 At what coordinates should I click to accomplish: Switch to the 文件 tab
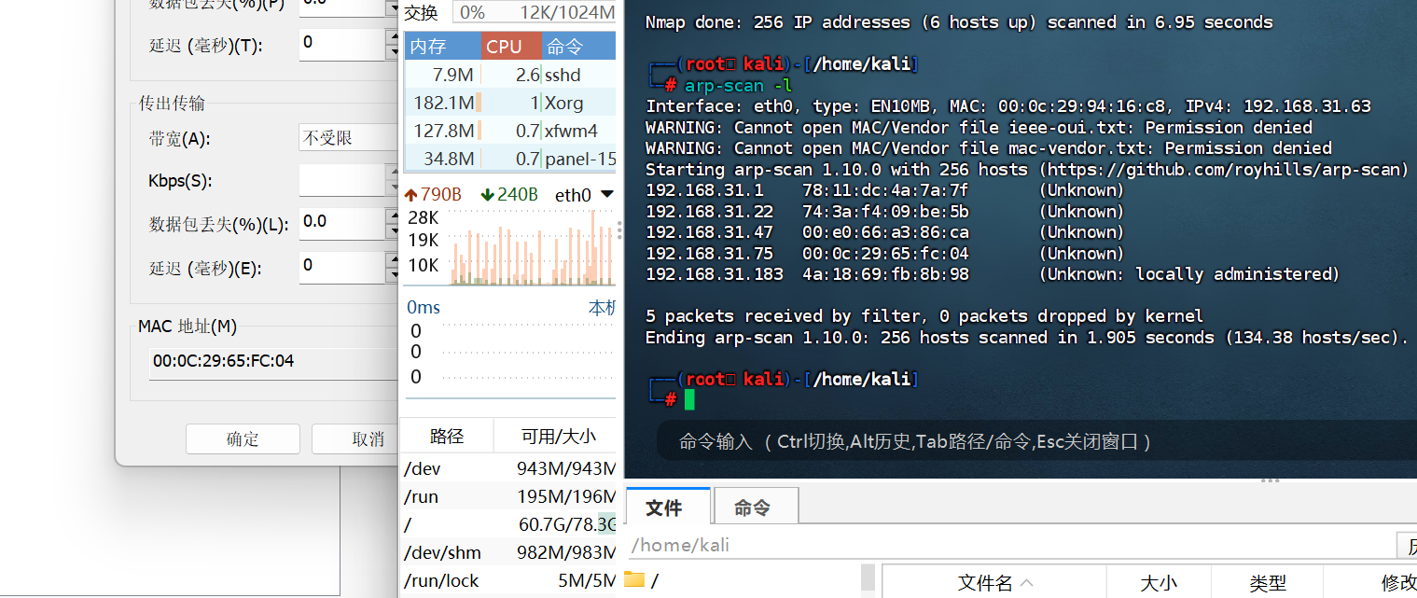pos(664,508)
